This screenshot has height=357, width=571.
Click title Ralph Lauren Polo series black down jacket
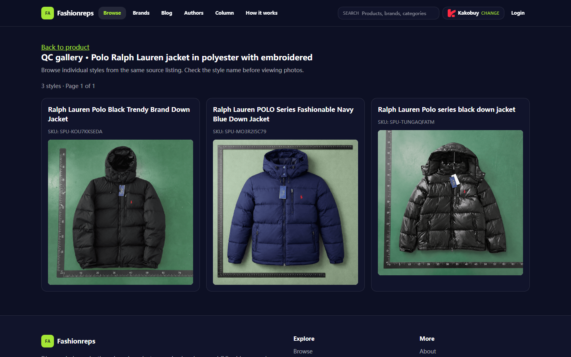pyautogui.click(x=446, y=109)
